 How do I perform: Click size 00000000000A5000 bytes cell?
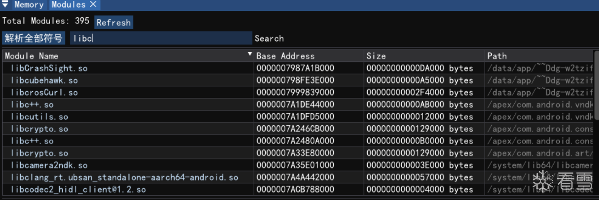pos(420,80)
